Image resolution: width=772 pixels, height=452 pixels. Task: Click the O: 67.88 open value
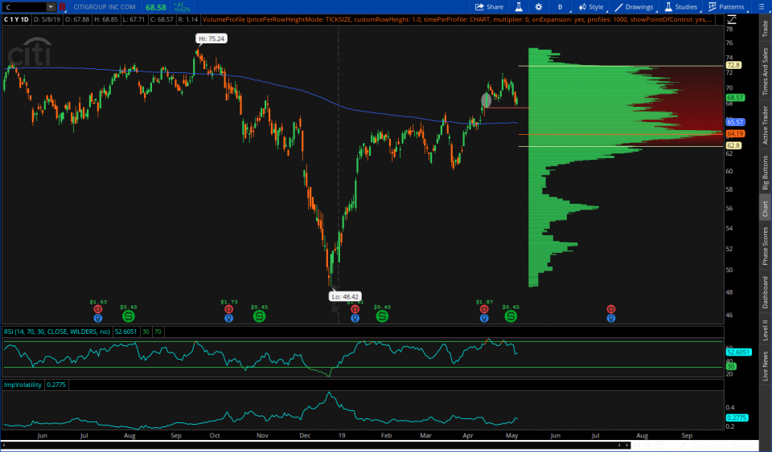[78, 19]
